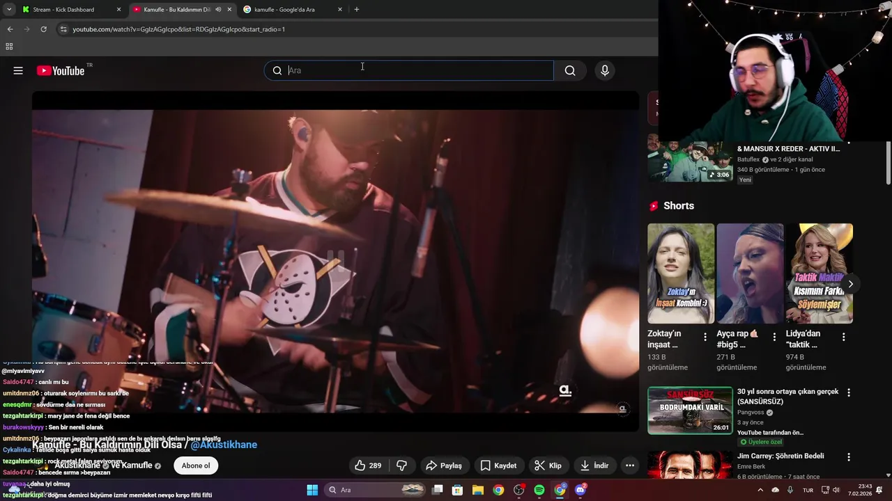Open Ayça rap #big5 Short thumbnail
Image resolution: width=892 pixels, height=501 pixels.
[x=750, y=273]
